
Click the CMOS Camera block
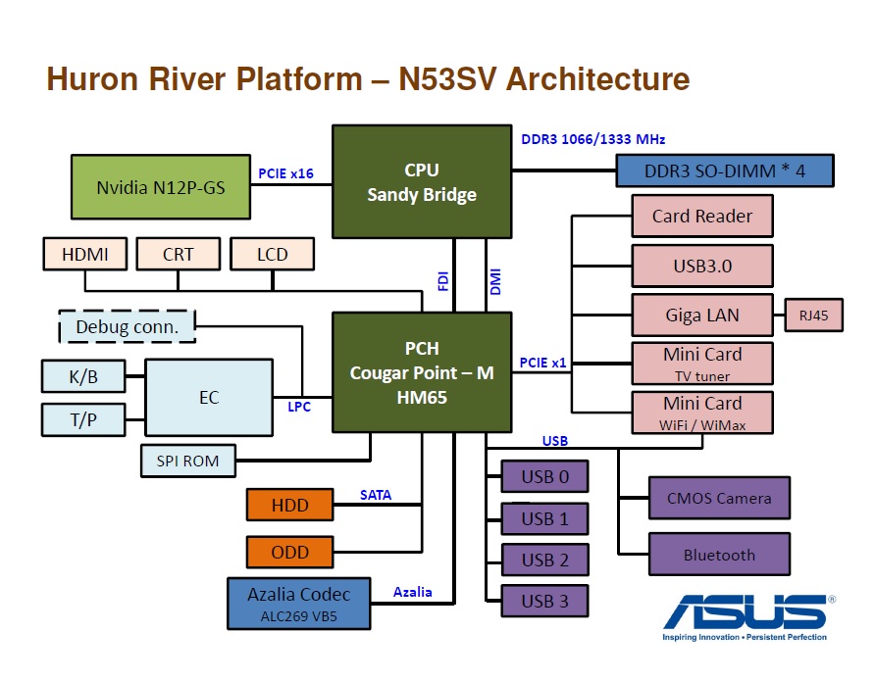(719, 498)
